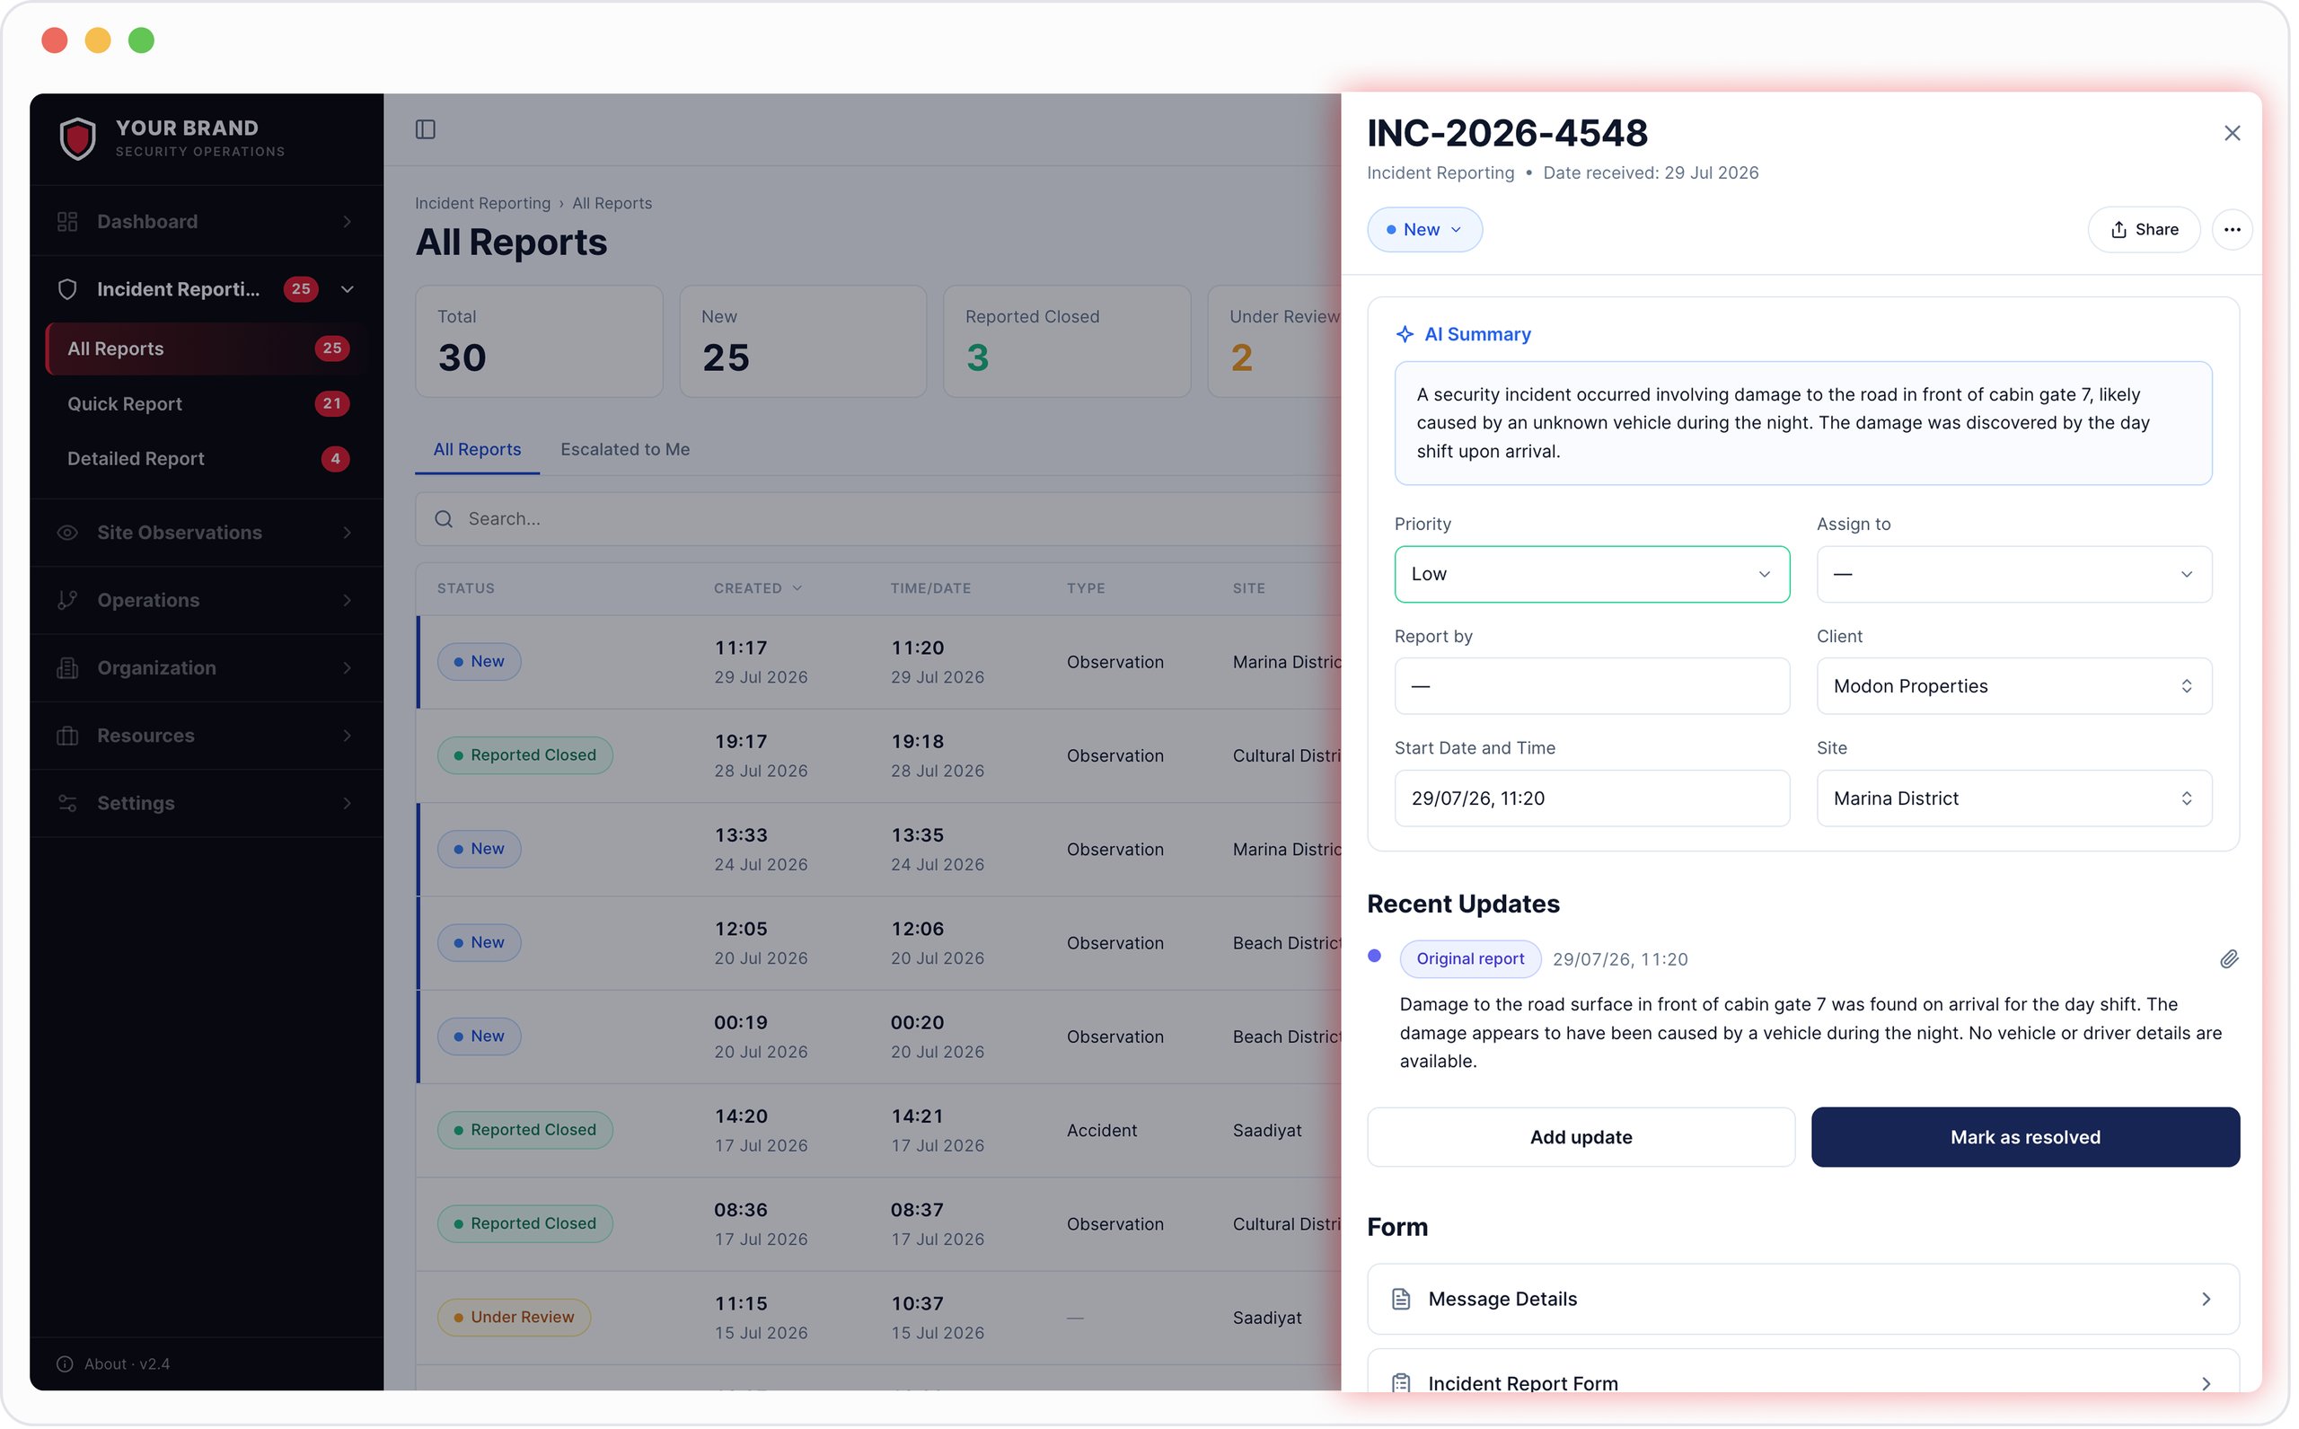The width and height of the screenshot is (2299, 1429).
Task: Click the Dashboard grid icon
Action: click(x=67, y=221)
